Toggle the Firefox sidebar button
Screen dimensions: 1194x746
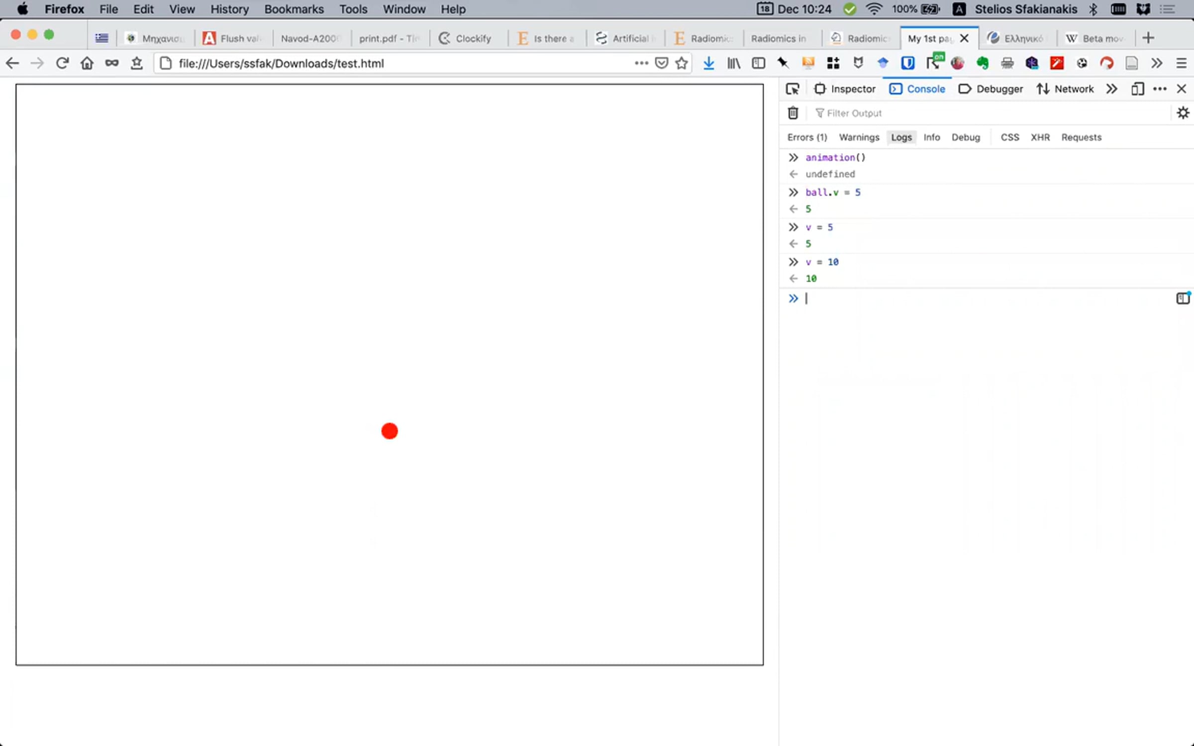tap(759, 63)
